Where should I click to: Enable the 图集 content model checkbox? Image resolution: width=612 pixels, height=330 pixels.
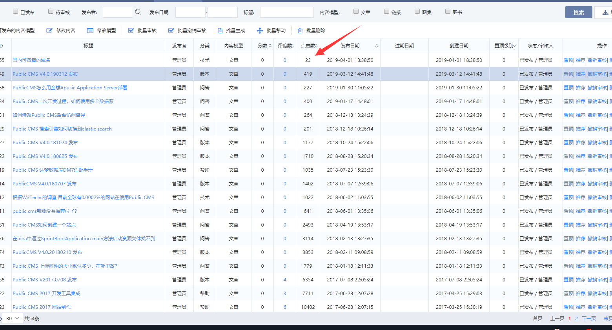point(417,11)
